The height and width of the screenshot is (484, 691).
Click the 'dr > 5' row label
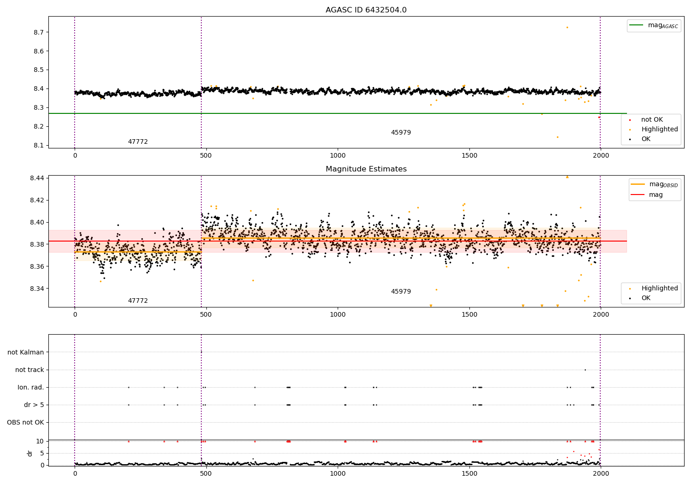tap(34, 405)
